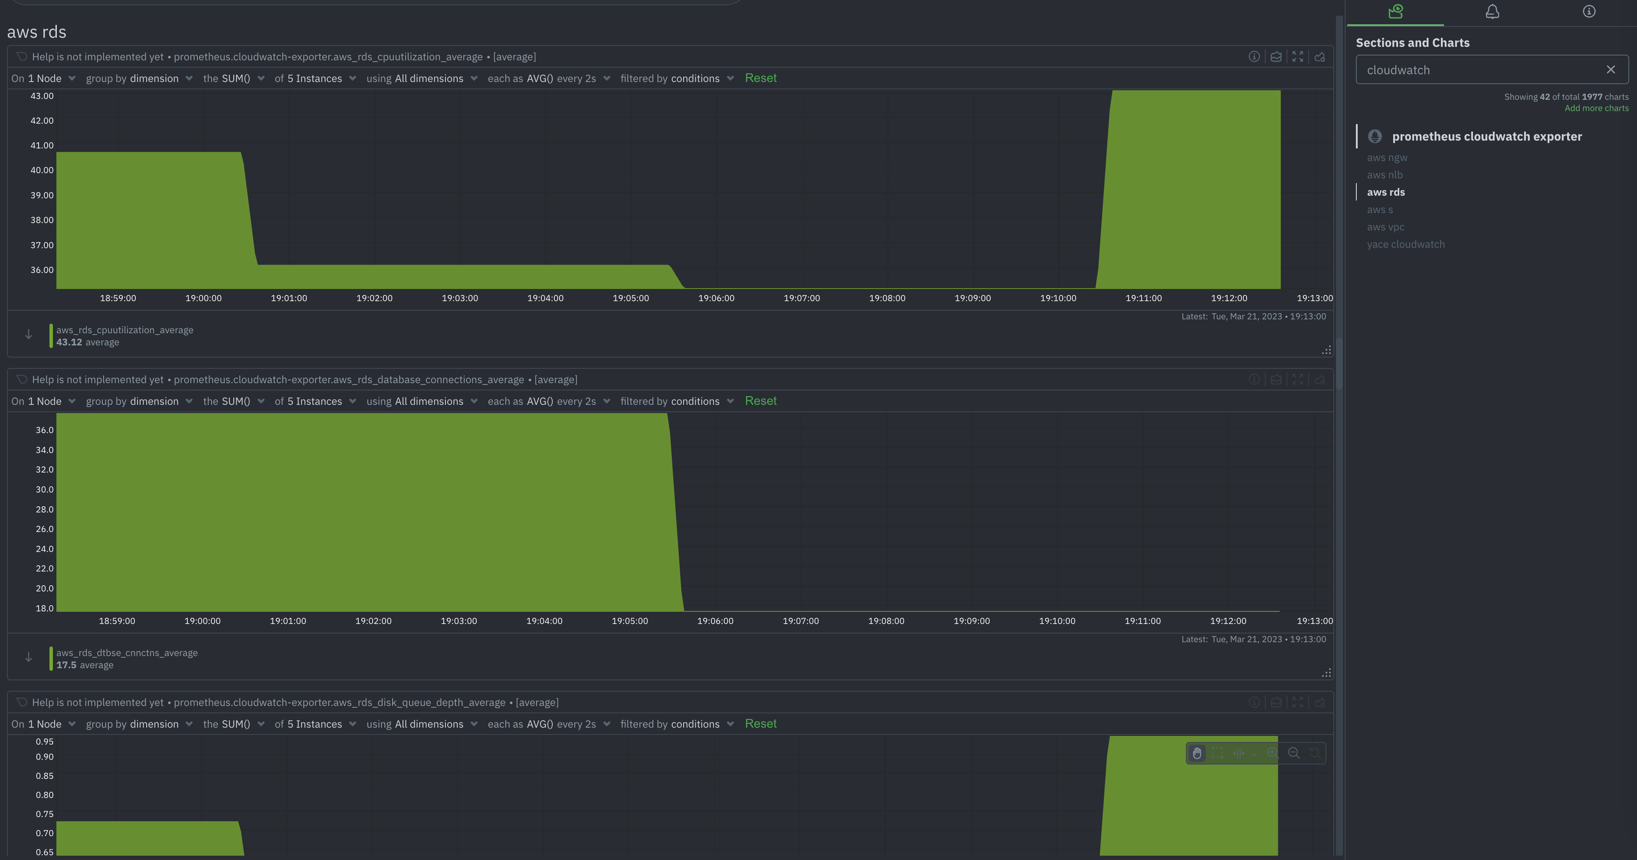Click Reset on the CPU utilization chart
The image size is (1637, 860).
click(x=761, y=78)
